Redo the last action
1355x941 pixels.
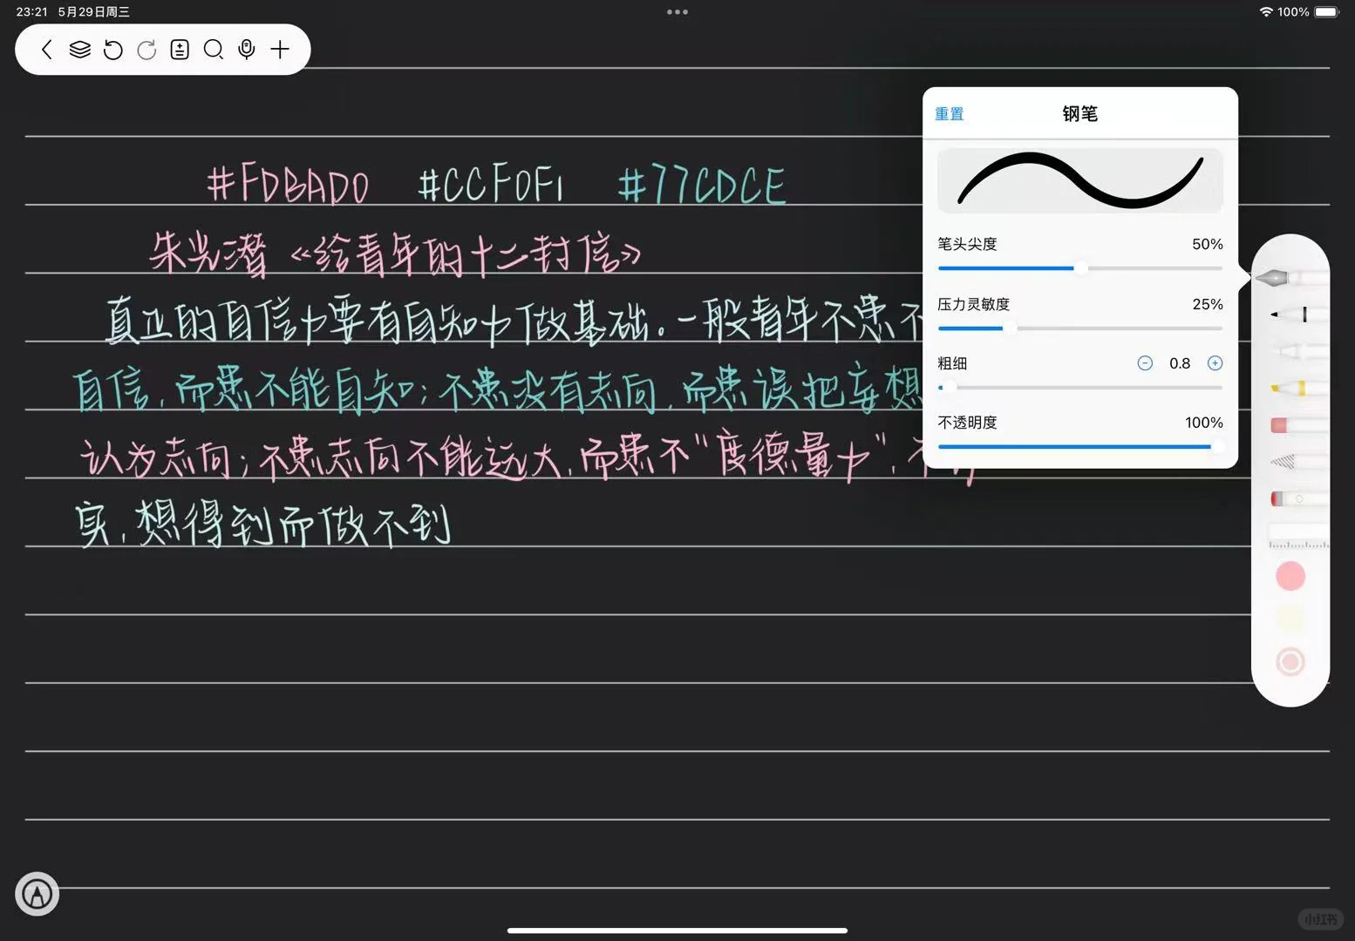[x=146, y=50]
